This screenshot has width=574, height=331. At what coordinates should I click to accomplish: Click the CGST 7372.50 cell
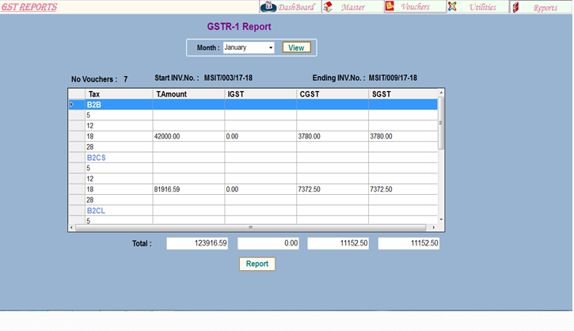[x=333, y=189]
